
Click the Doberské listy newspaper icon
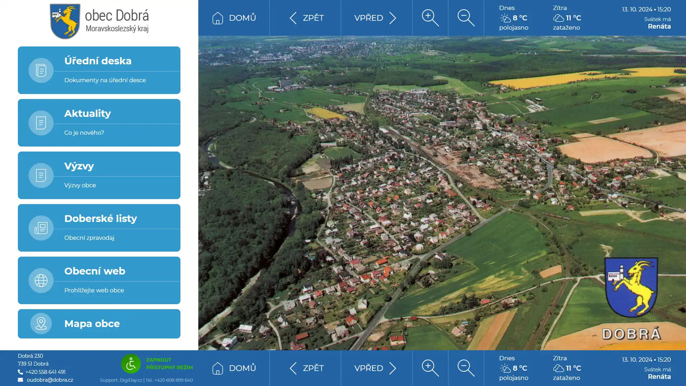point(41,228)
